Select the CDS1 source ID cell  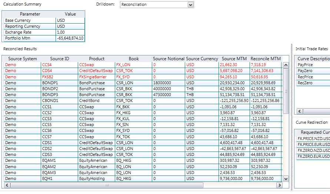coord(59,143)
